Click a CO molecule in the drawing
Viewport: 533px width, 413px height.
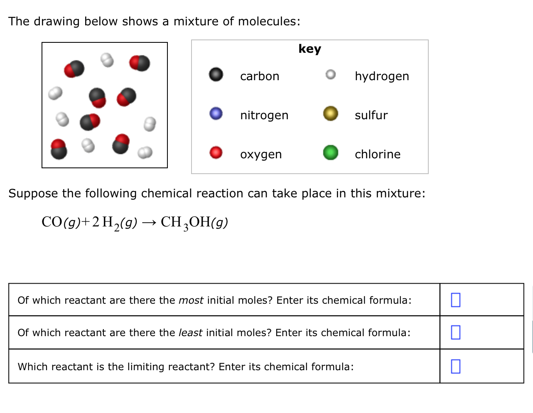(73, 70)
